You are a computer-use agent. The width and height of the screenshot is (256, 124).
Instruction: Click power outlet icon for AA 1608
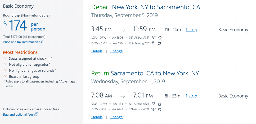click(160, 38)
